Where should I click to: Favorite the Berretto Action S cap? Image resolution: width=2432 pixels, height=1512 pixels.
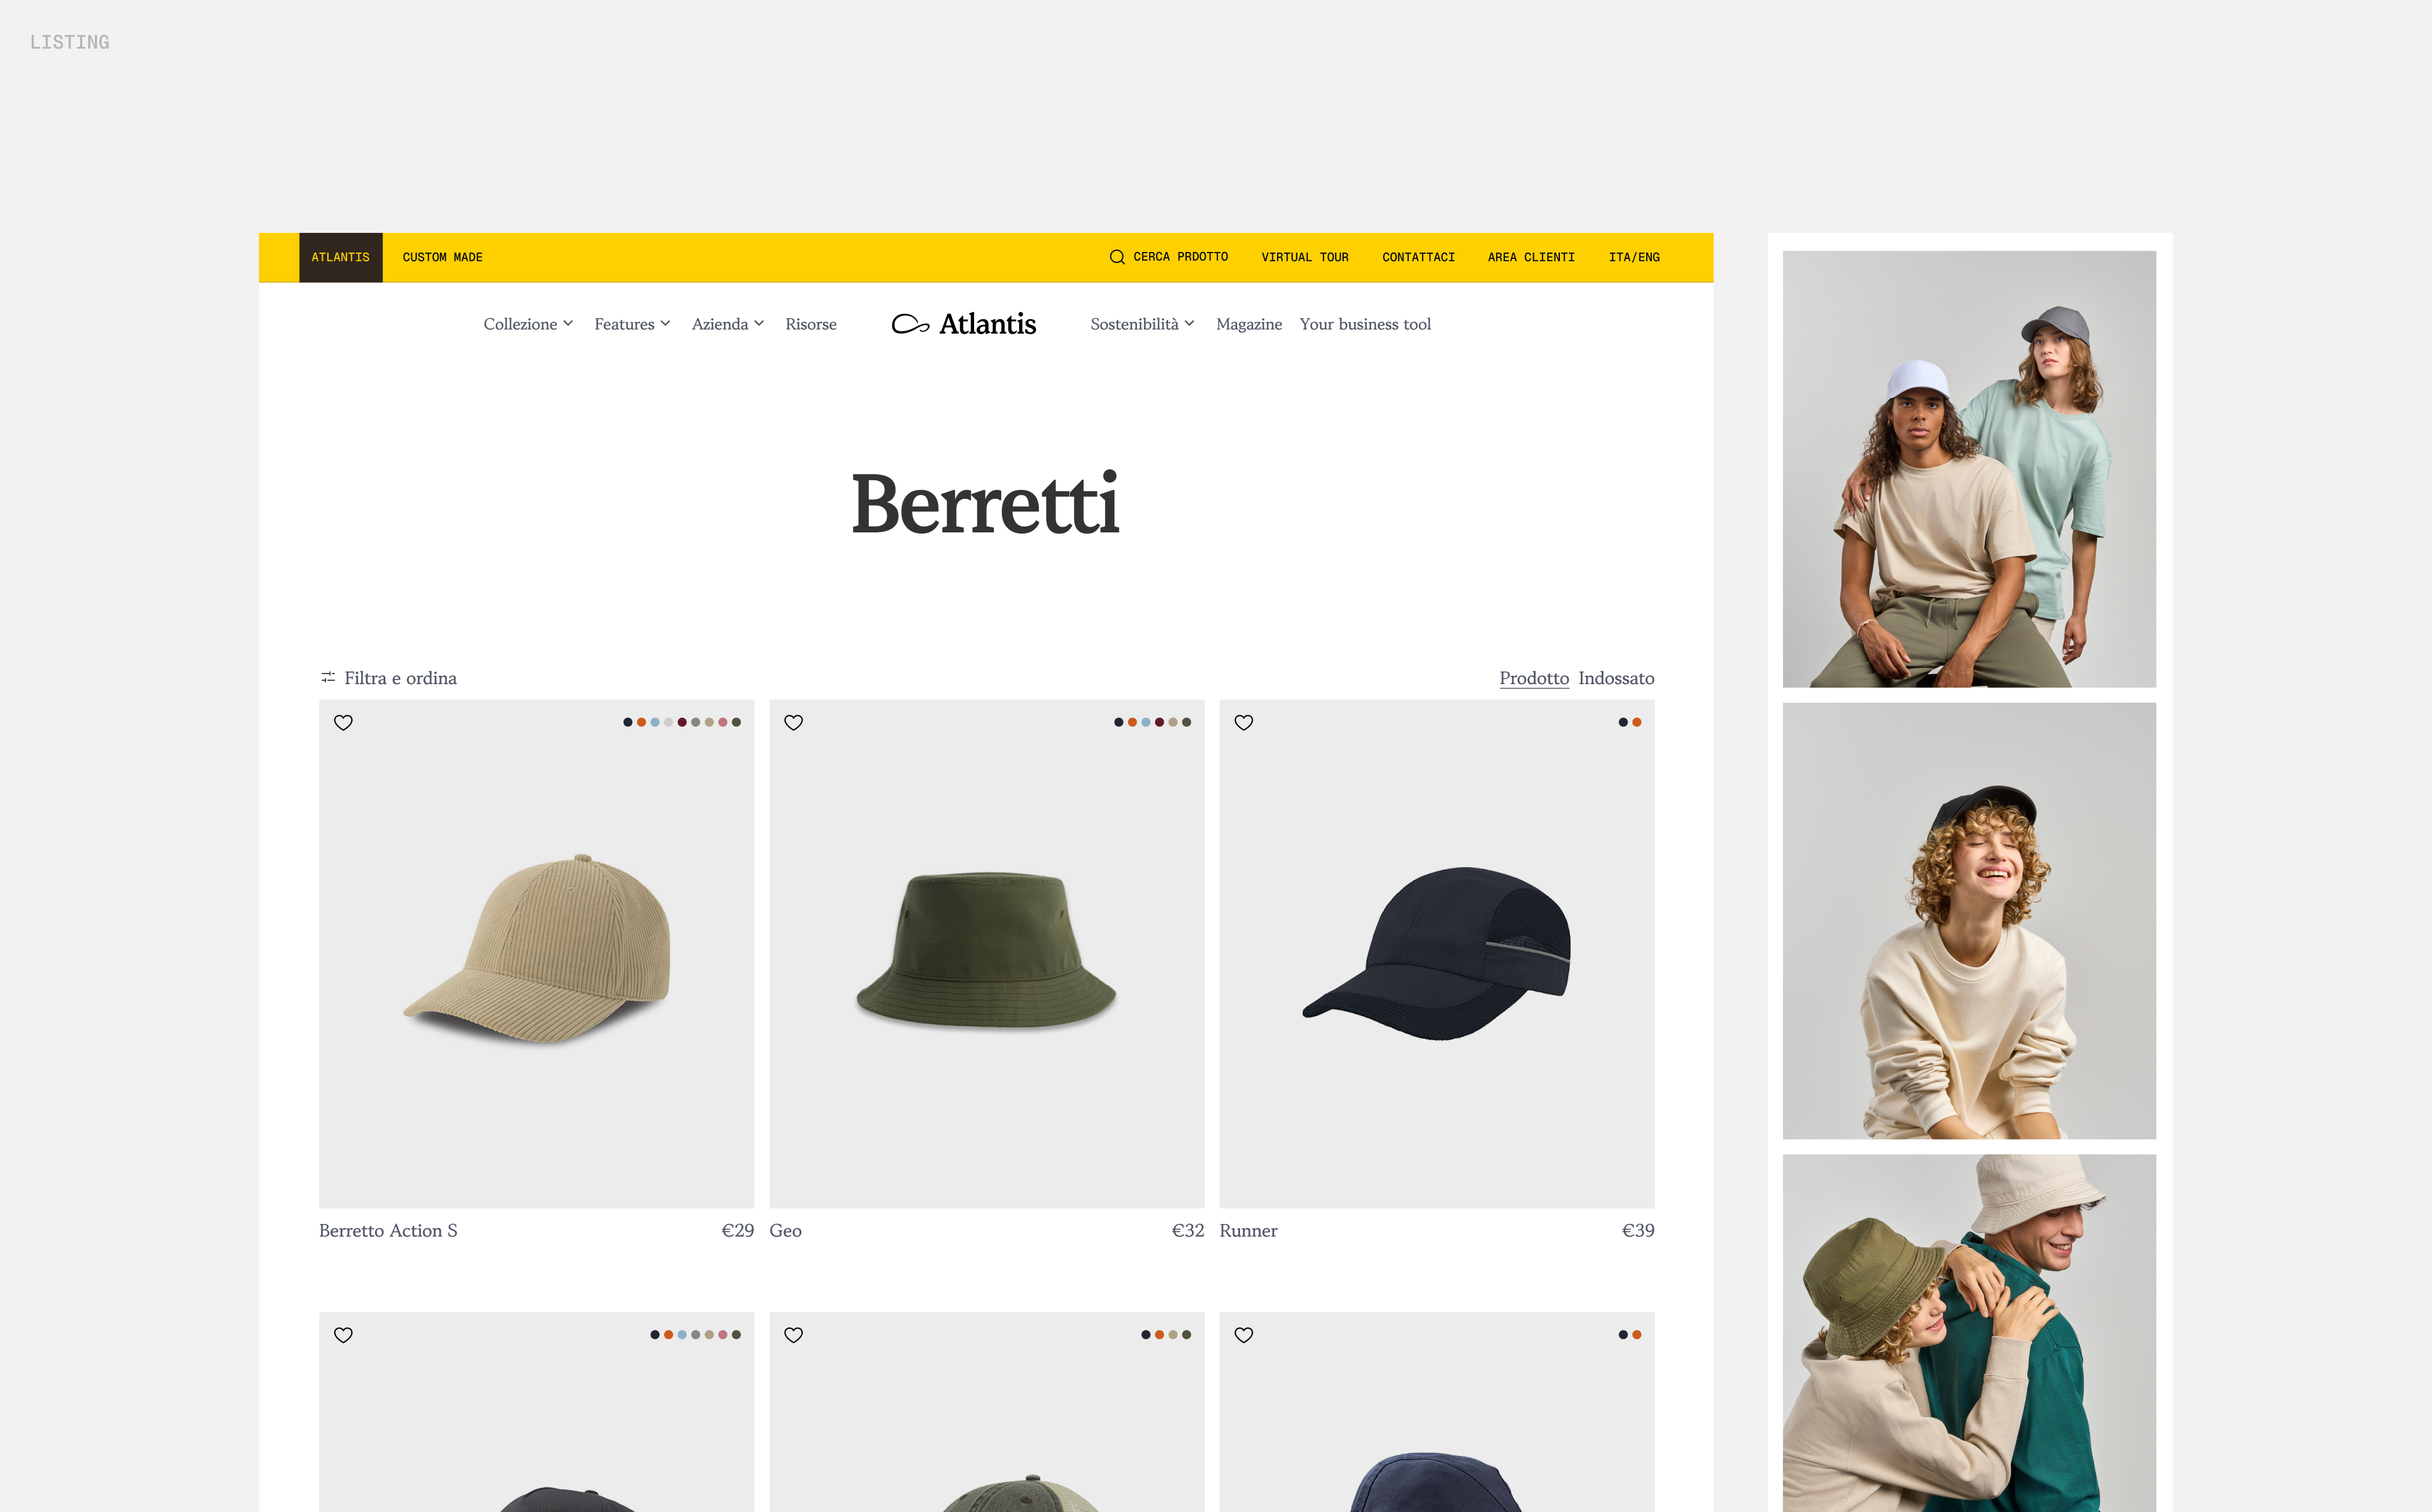point(343,723)
